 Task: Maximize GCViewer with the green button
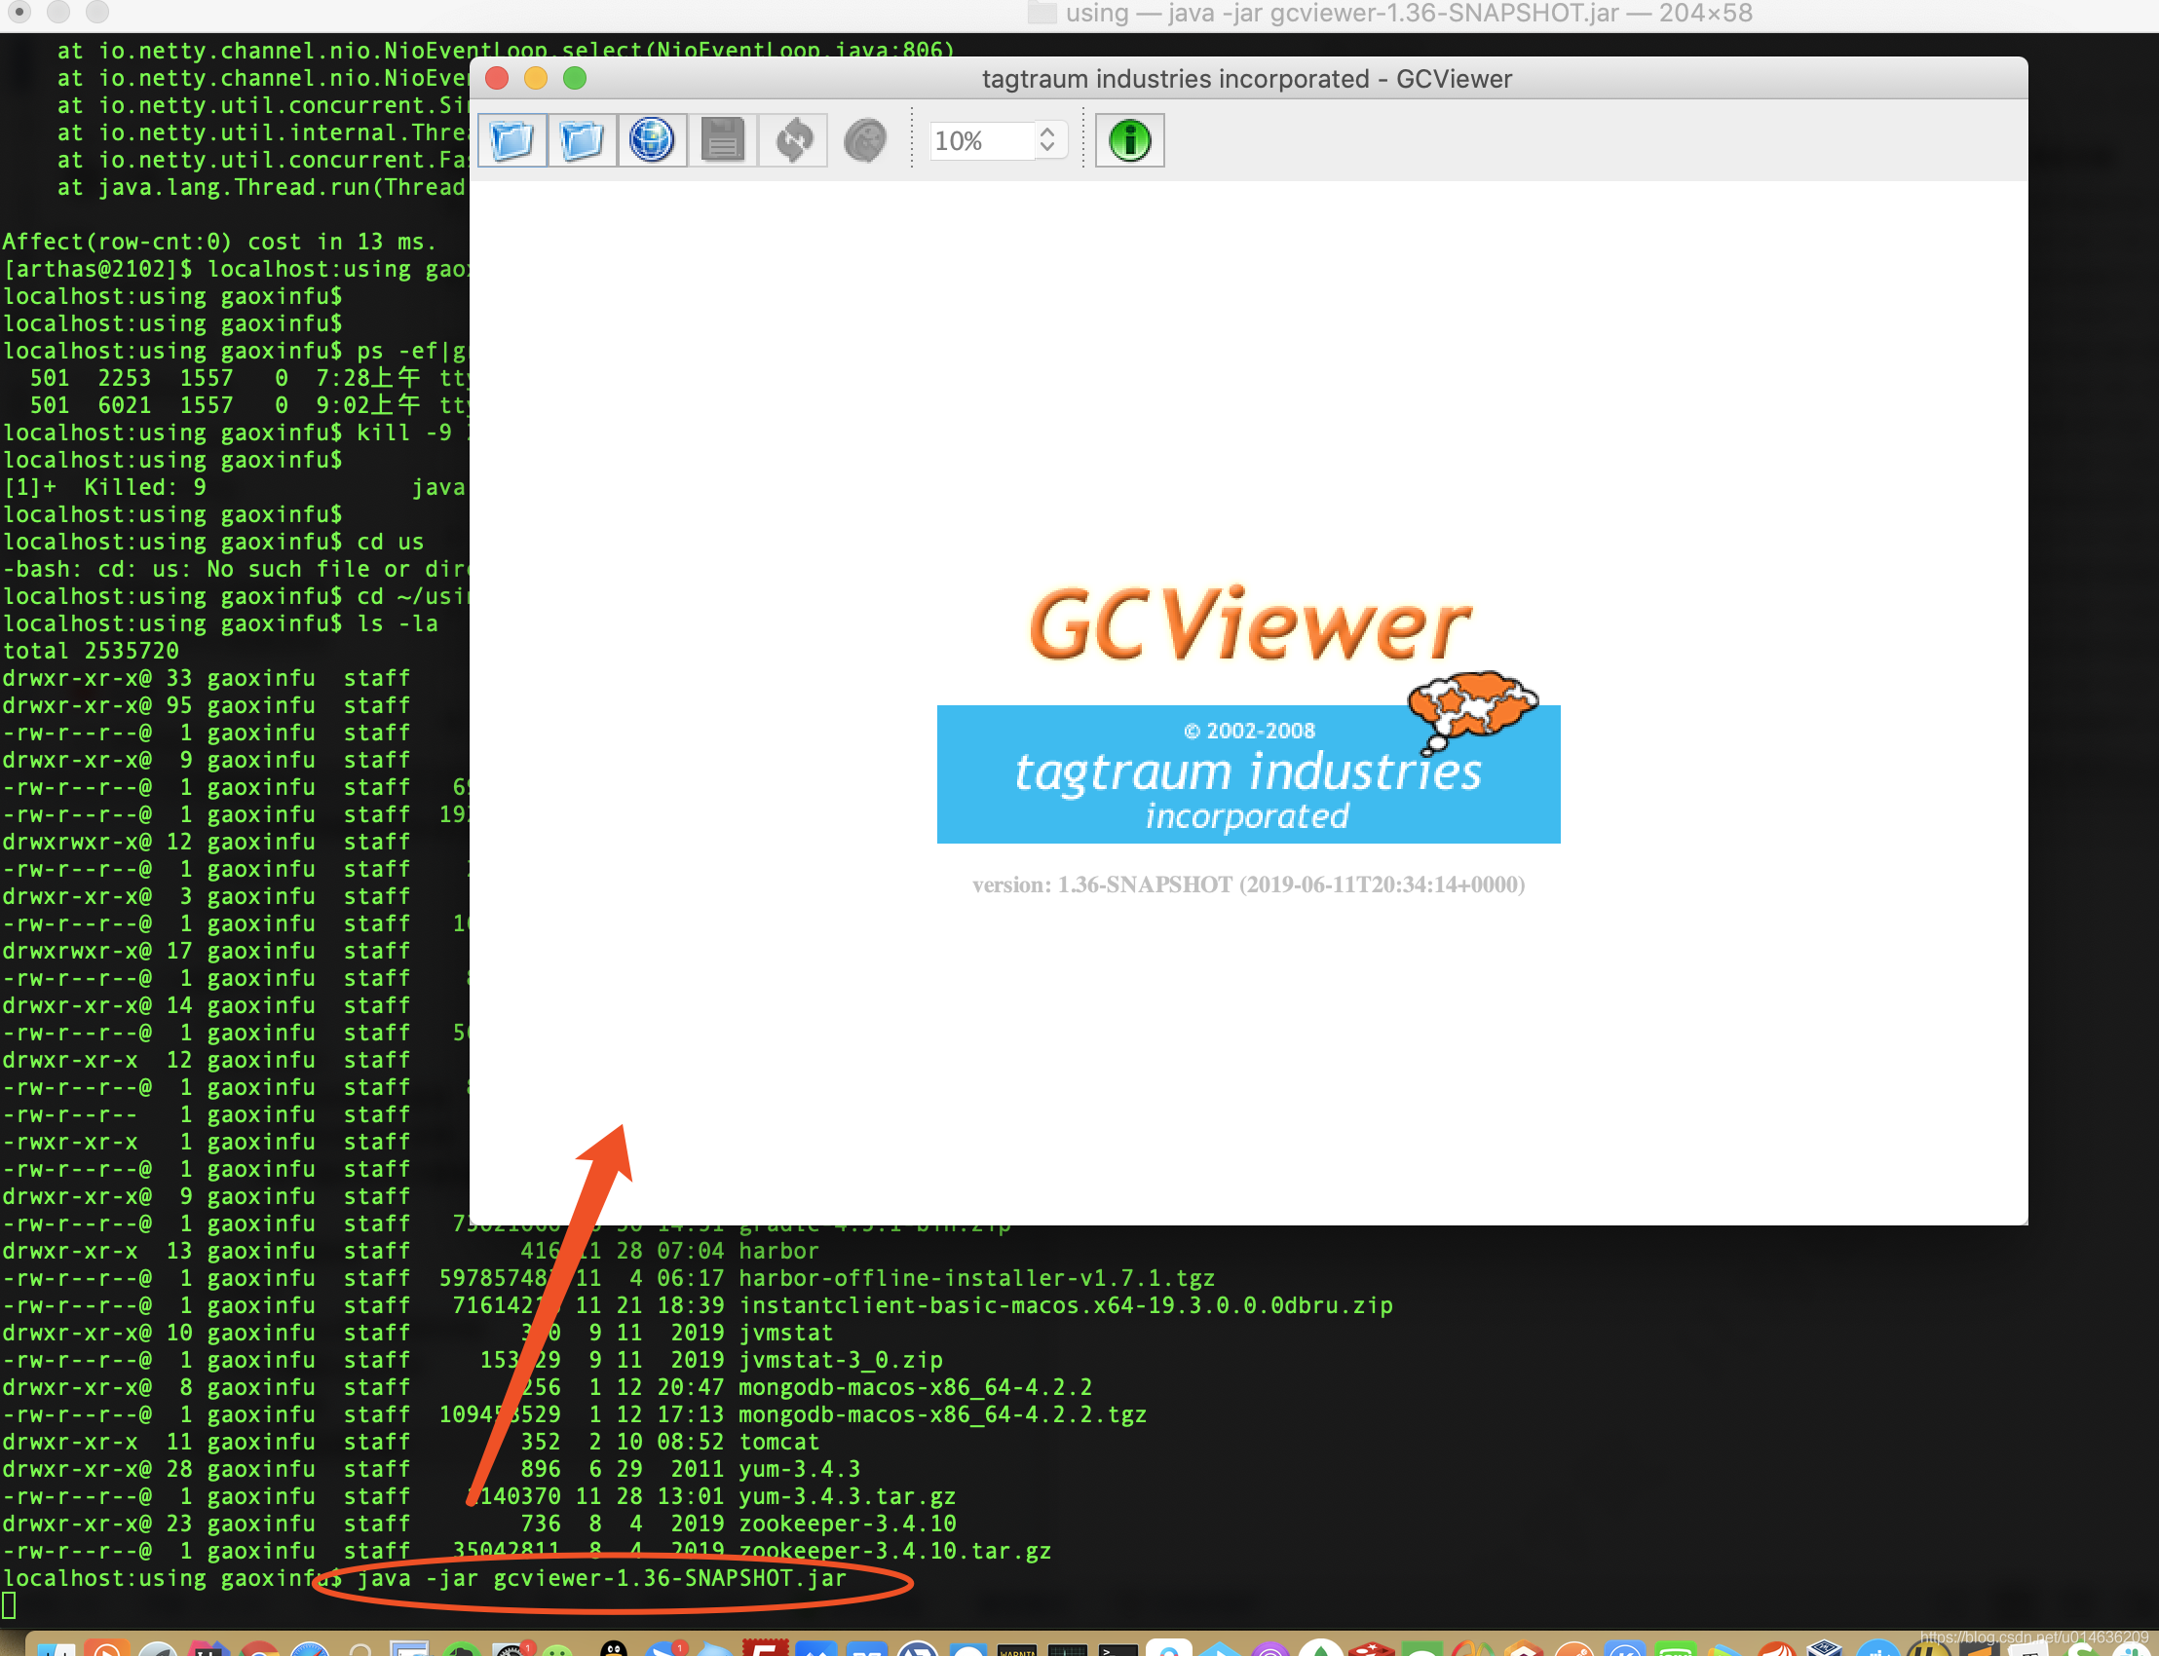575,79
